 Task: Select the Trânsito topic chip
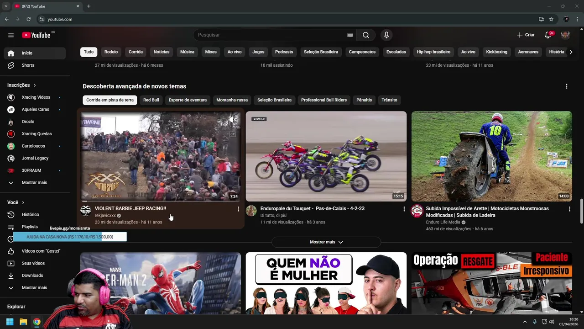[x=389, y=100]
